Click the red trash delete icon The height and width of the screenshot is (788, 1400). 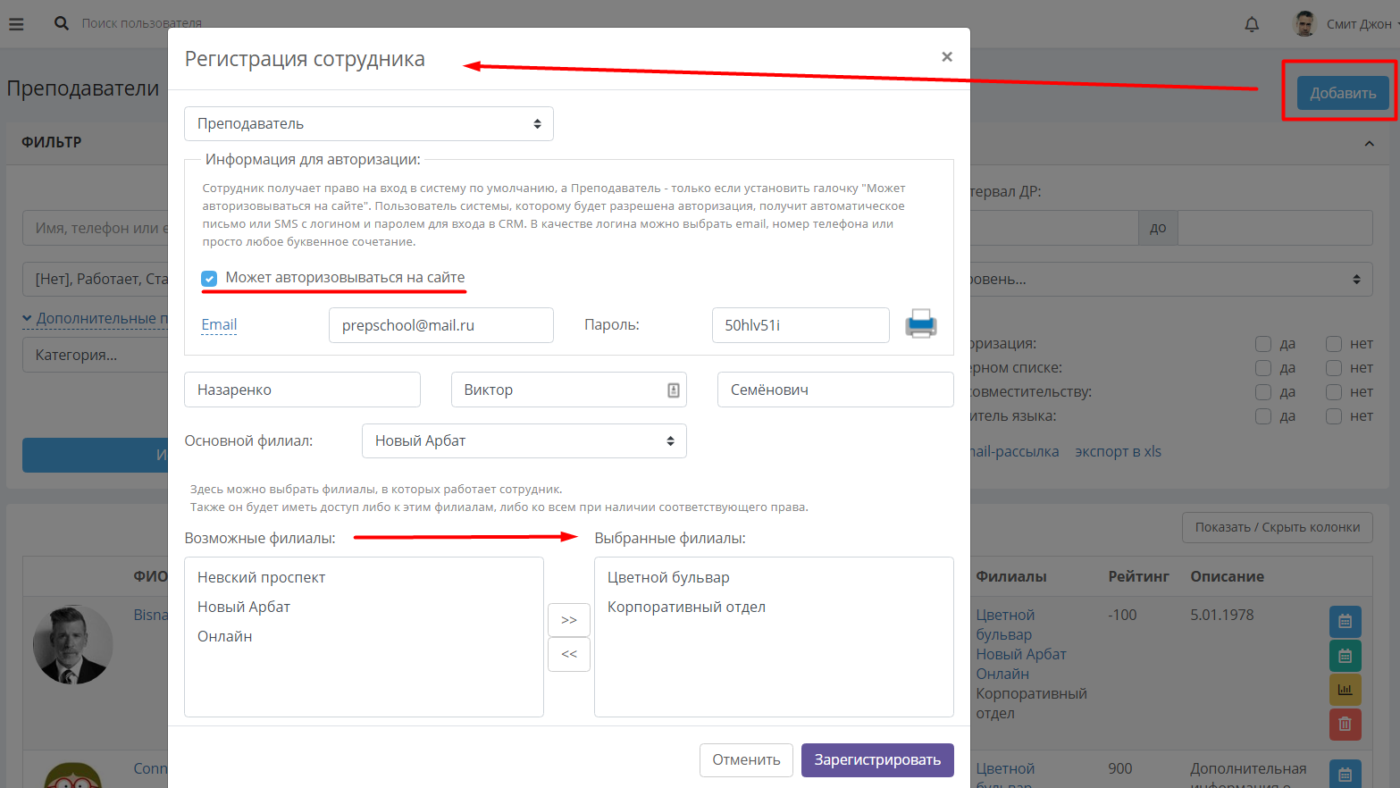pos(1345,725)
